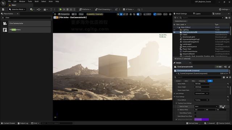Image resolution: width=232 pixels, height=130 pixels.
Task: Select the ExponentialHeightFog actor in Outliner
Action: click(191, 39)
